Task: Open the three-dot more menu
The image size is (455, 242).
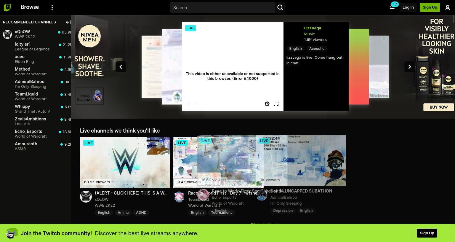Action: pyautogui.click(x=52, y=7)
